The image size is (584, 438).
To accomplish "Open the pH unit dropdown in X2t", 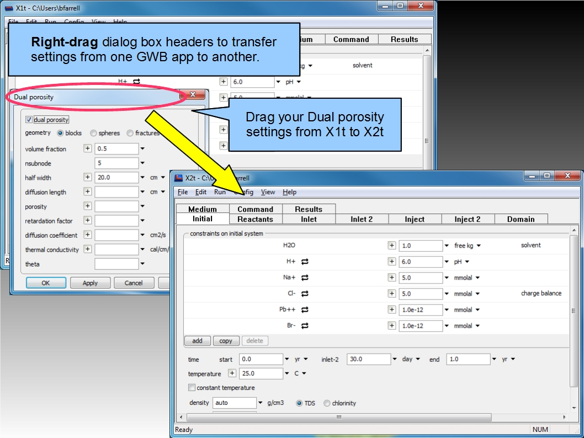I will pos(467,261).
